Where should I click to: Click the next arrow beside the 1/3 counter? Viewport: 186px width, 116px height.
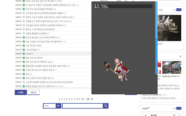coord(180,10)
